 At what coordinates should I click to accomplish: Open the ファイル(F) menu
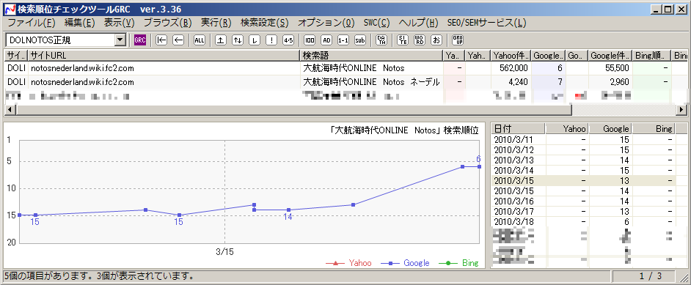[x=32, y=23]
